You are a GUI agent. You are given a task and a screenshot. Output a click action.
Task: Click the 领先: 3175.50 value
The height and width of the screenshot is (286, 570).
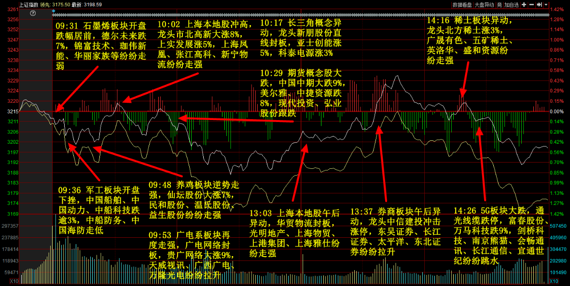point(55,5)
